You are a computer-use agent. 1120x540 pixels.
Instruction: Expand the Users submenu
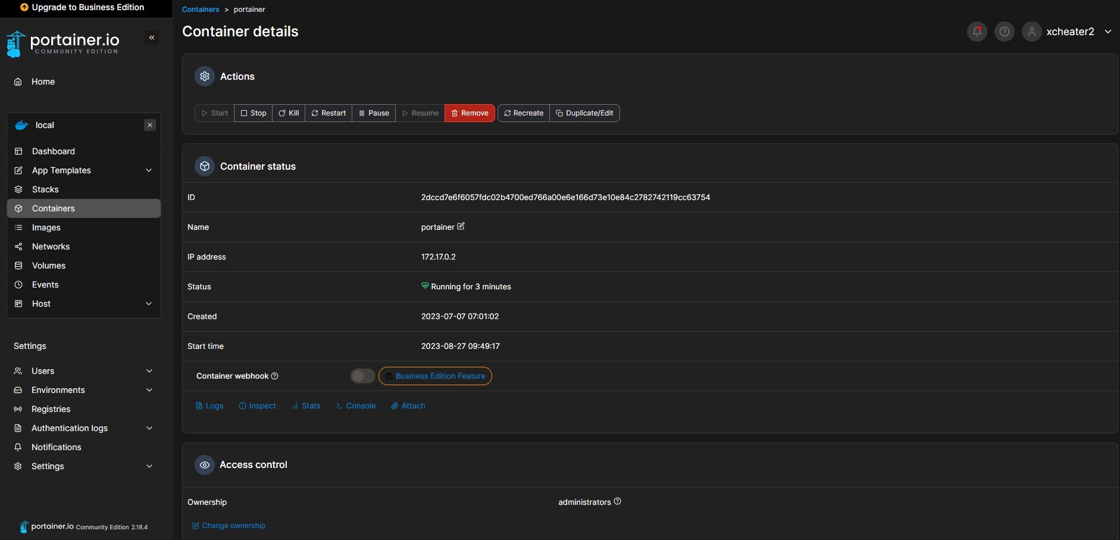point(149,371)
